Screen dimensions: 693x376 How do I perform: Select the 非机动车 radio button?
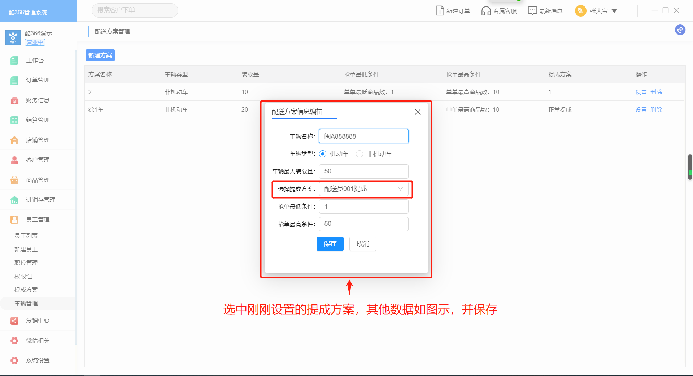(359, 154)
